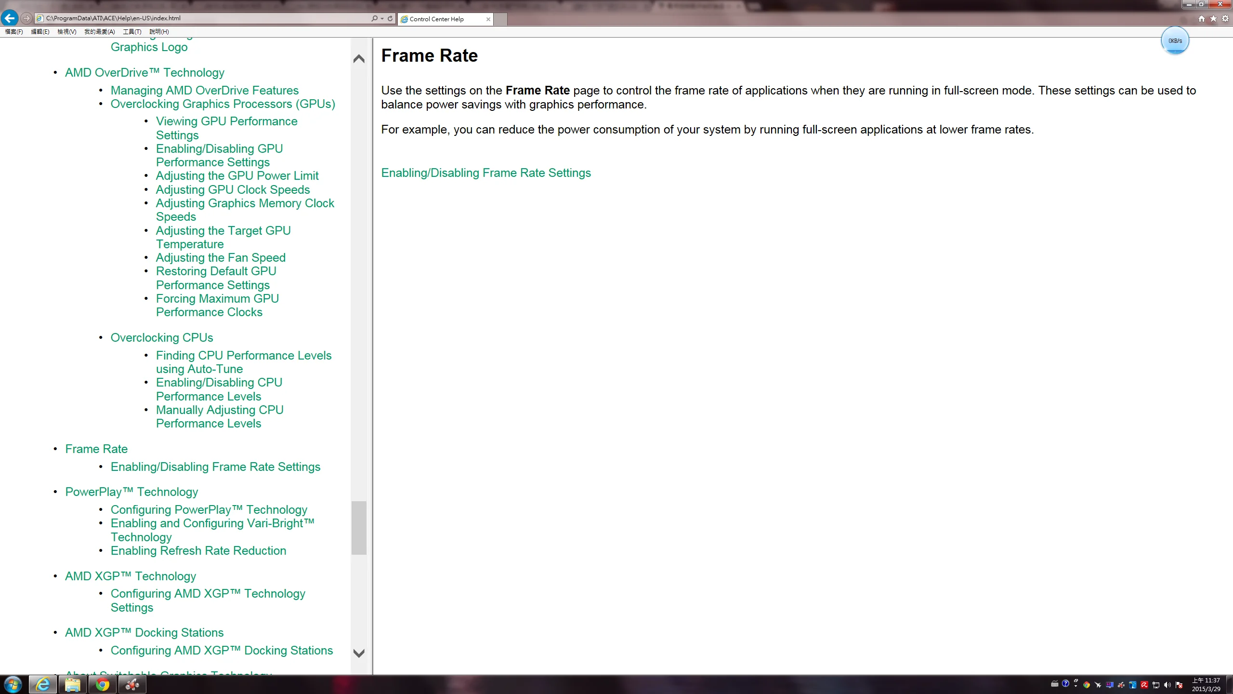
Task: Open Adjusting GPU Clock Speeds topic
Action: tap(233, 189)
